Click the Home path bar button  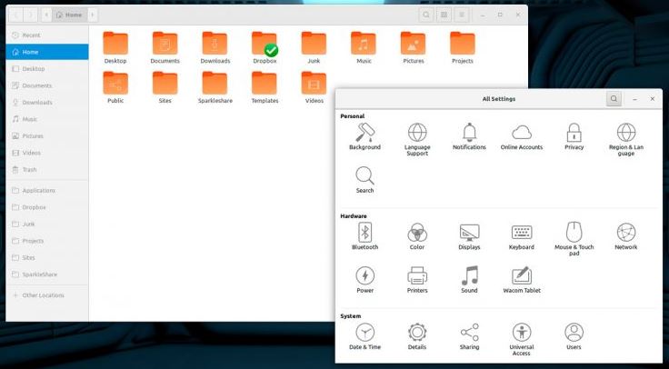pyautogui.click(x=69, y=15)
